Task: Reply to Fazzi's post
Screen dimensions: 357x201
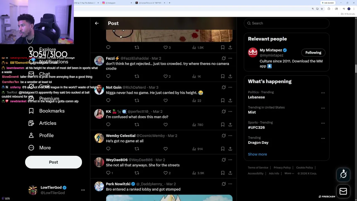Action: point(108,76)
